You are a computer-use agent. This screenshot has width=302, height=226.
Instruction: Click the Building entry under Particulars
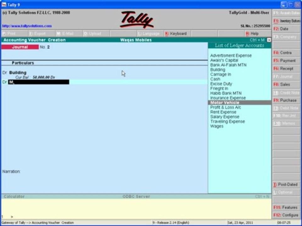point(18,73)
